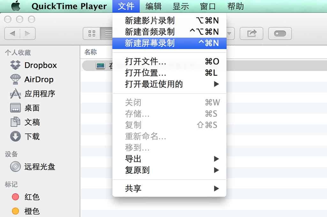Expand the 共享 submenu
Viewport: 327px width, 217px height.
click(169, 189)
